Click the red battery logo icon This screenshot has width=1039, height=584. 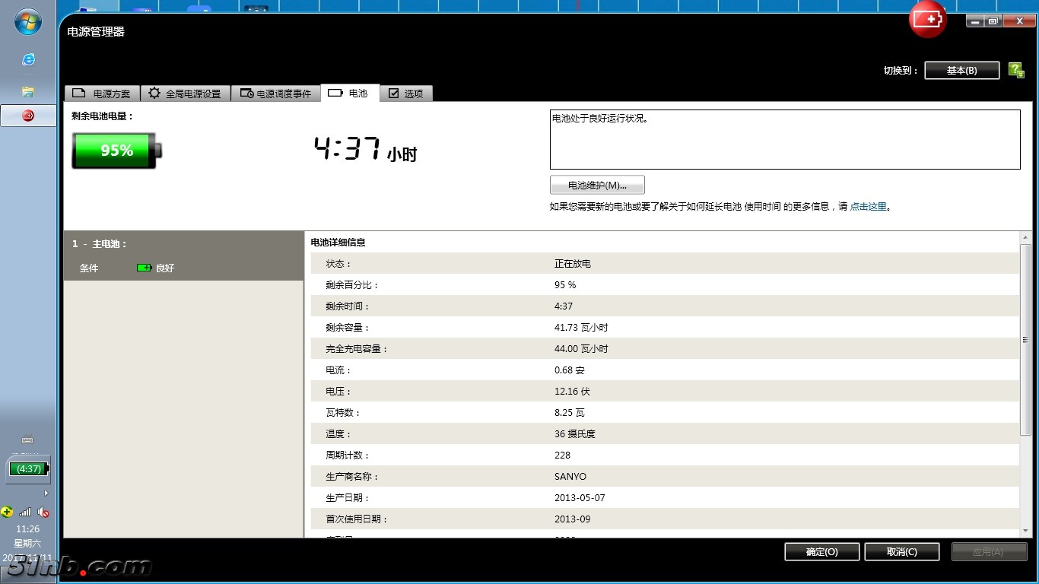pyautogui.click(x=927, y=20)
